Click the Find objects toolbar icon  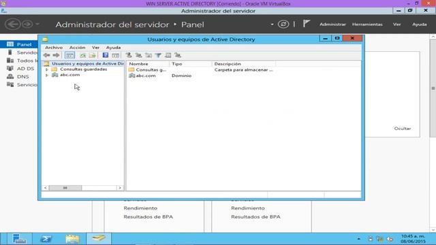point(168,55)
